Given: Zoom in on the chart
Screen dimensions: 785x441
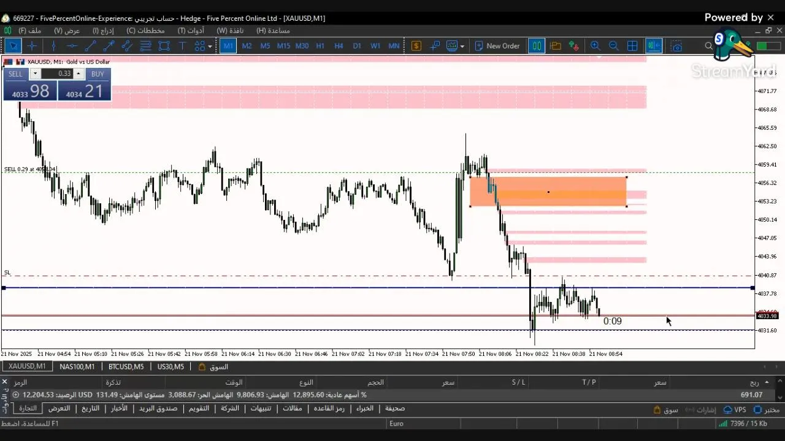Looking at the screenshot, I should click(595, 46).
